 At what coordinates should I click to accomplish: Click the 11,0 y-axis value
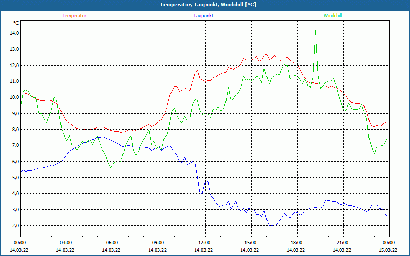click(14, 81)
